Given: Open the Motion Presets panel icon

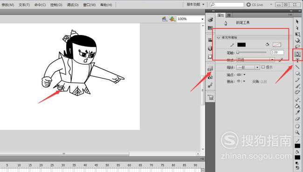Looking at the screenshot, I should pyautogui.click(x=210, y=85).
